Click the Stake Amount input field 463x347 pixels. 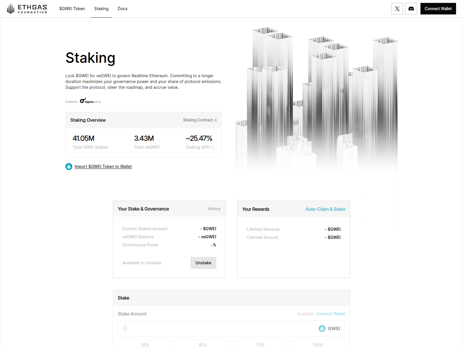click(x=203, y=328)
